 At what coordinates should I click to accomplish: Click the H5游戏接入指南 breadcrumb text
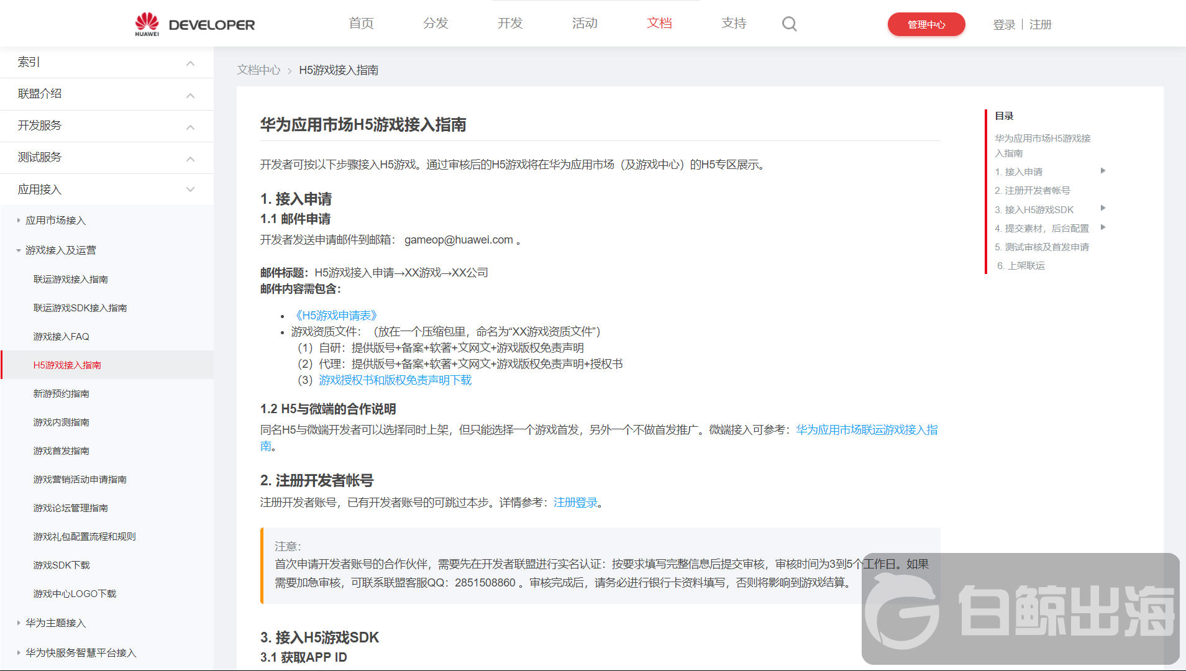click(x=339, y=70)
